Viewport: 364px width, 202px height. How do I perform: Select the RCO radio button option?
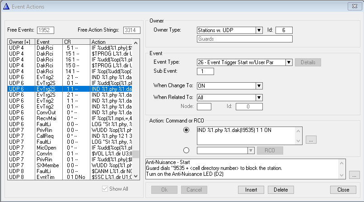click(x=186, y=150)
